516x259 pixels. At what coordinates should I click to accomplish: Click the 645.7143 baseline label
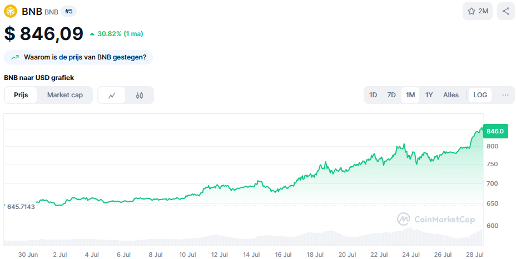click(x=21, y=207)
